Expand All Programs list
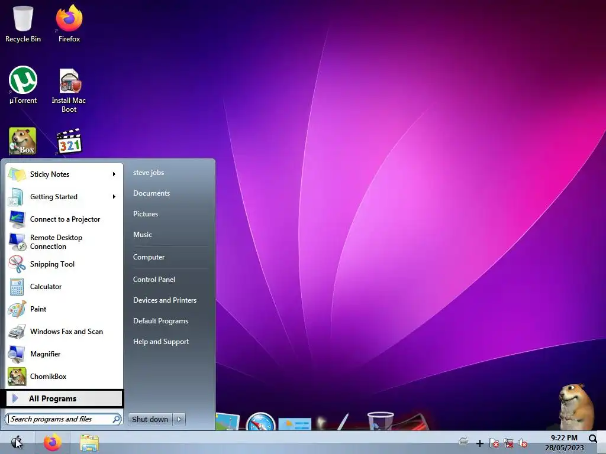The width and height of the screenshot is (606, 454). 65,399
